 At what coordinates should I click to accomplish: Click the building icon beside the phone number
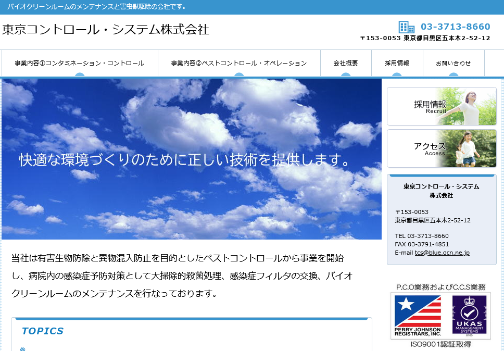pos(407,27)
